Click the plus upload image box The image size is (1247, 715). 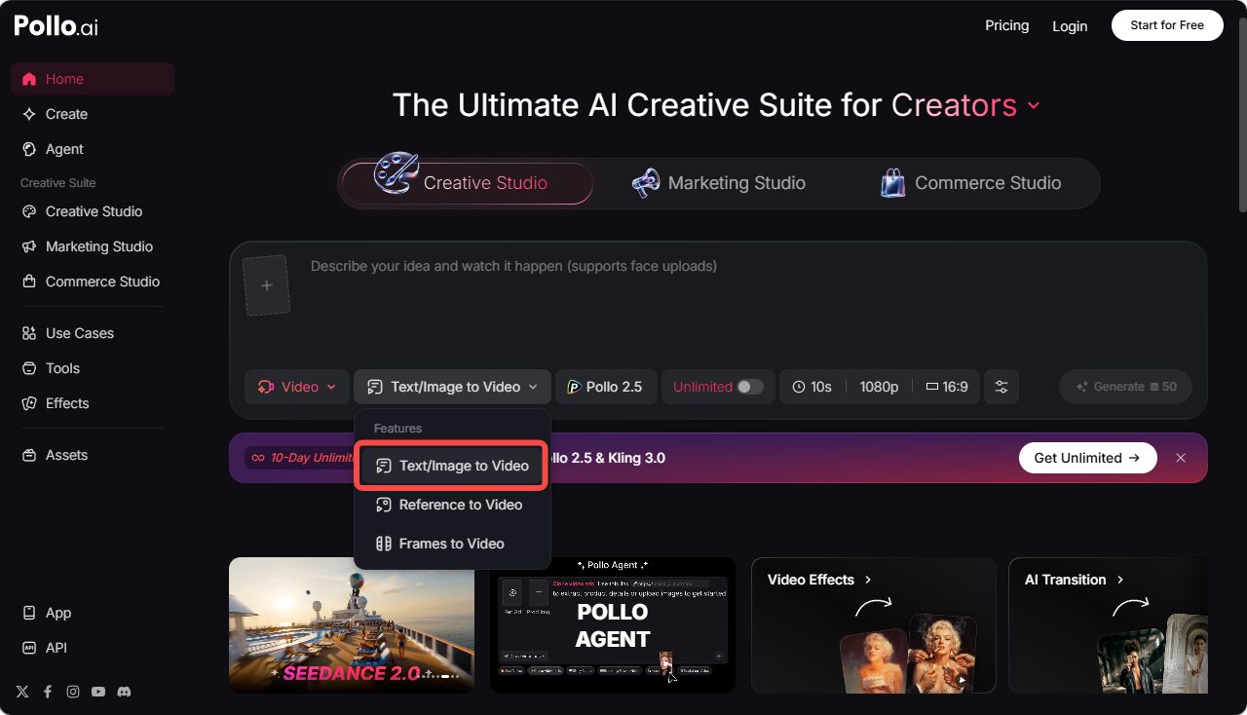click(267, 285)
